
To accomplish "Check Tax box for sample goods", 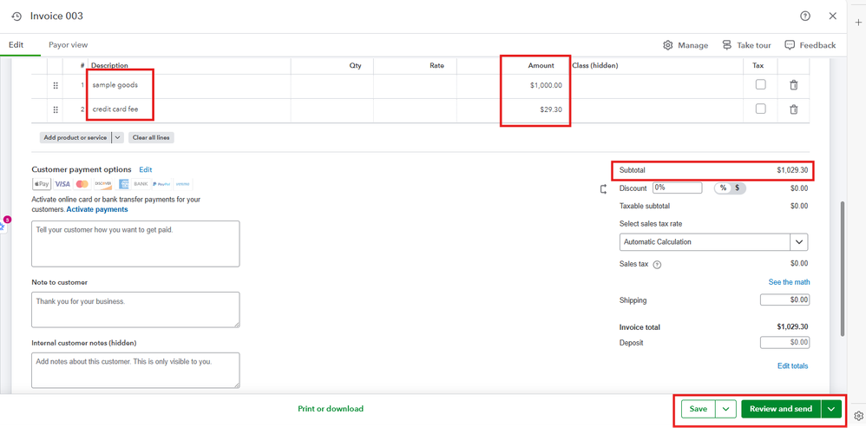I will pos(760,84).
